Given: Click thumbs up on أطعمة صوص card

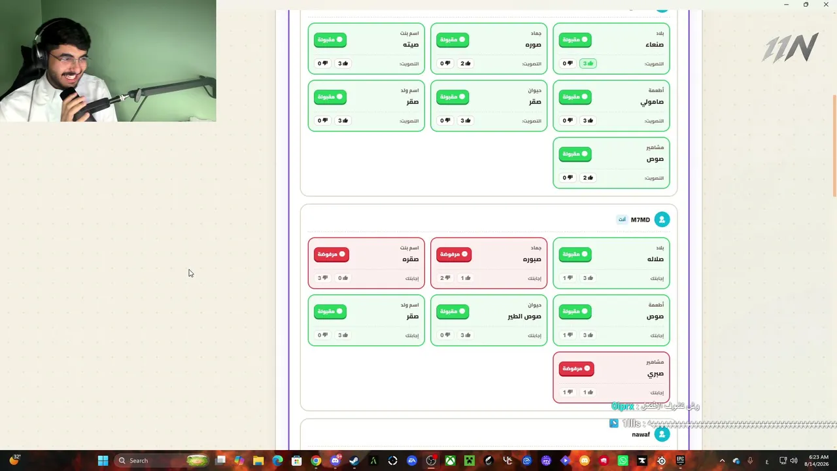Looking at the screenshot, I should point(588,335).
